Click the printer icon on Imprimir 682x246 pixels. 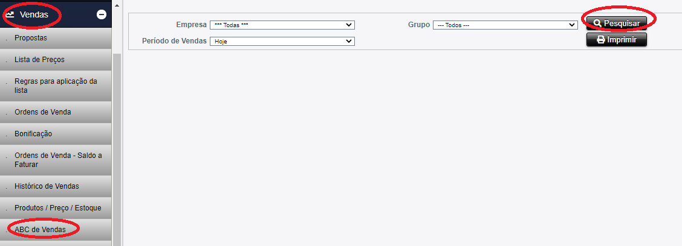pos(600,40)
